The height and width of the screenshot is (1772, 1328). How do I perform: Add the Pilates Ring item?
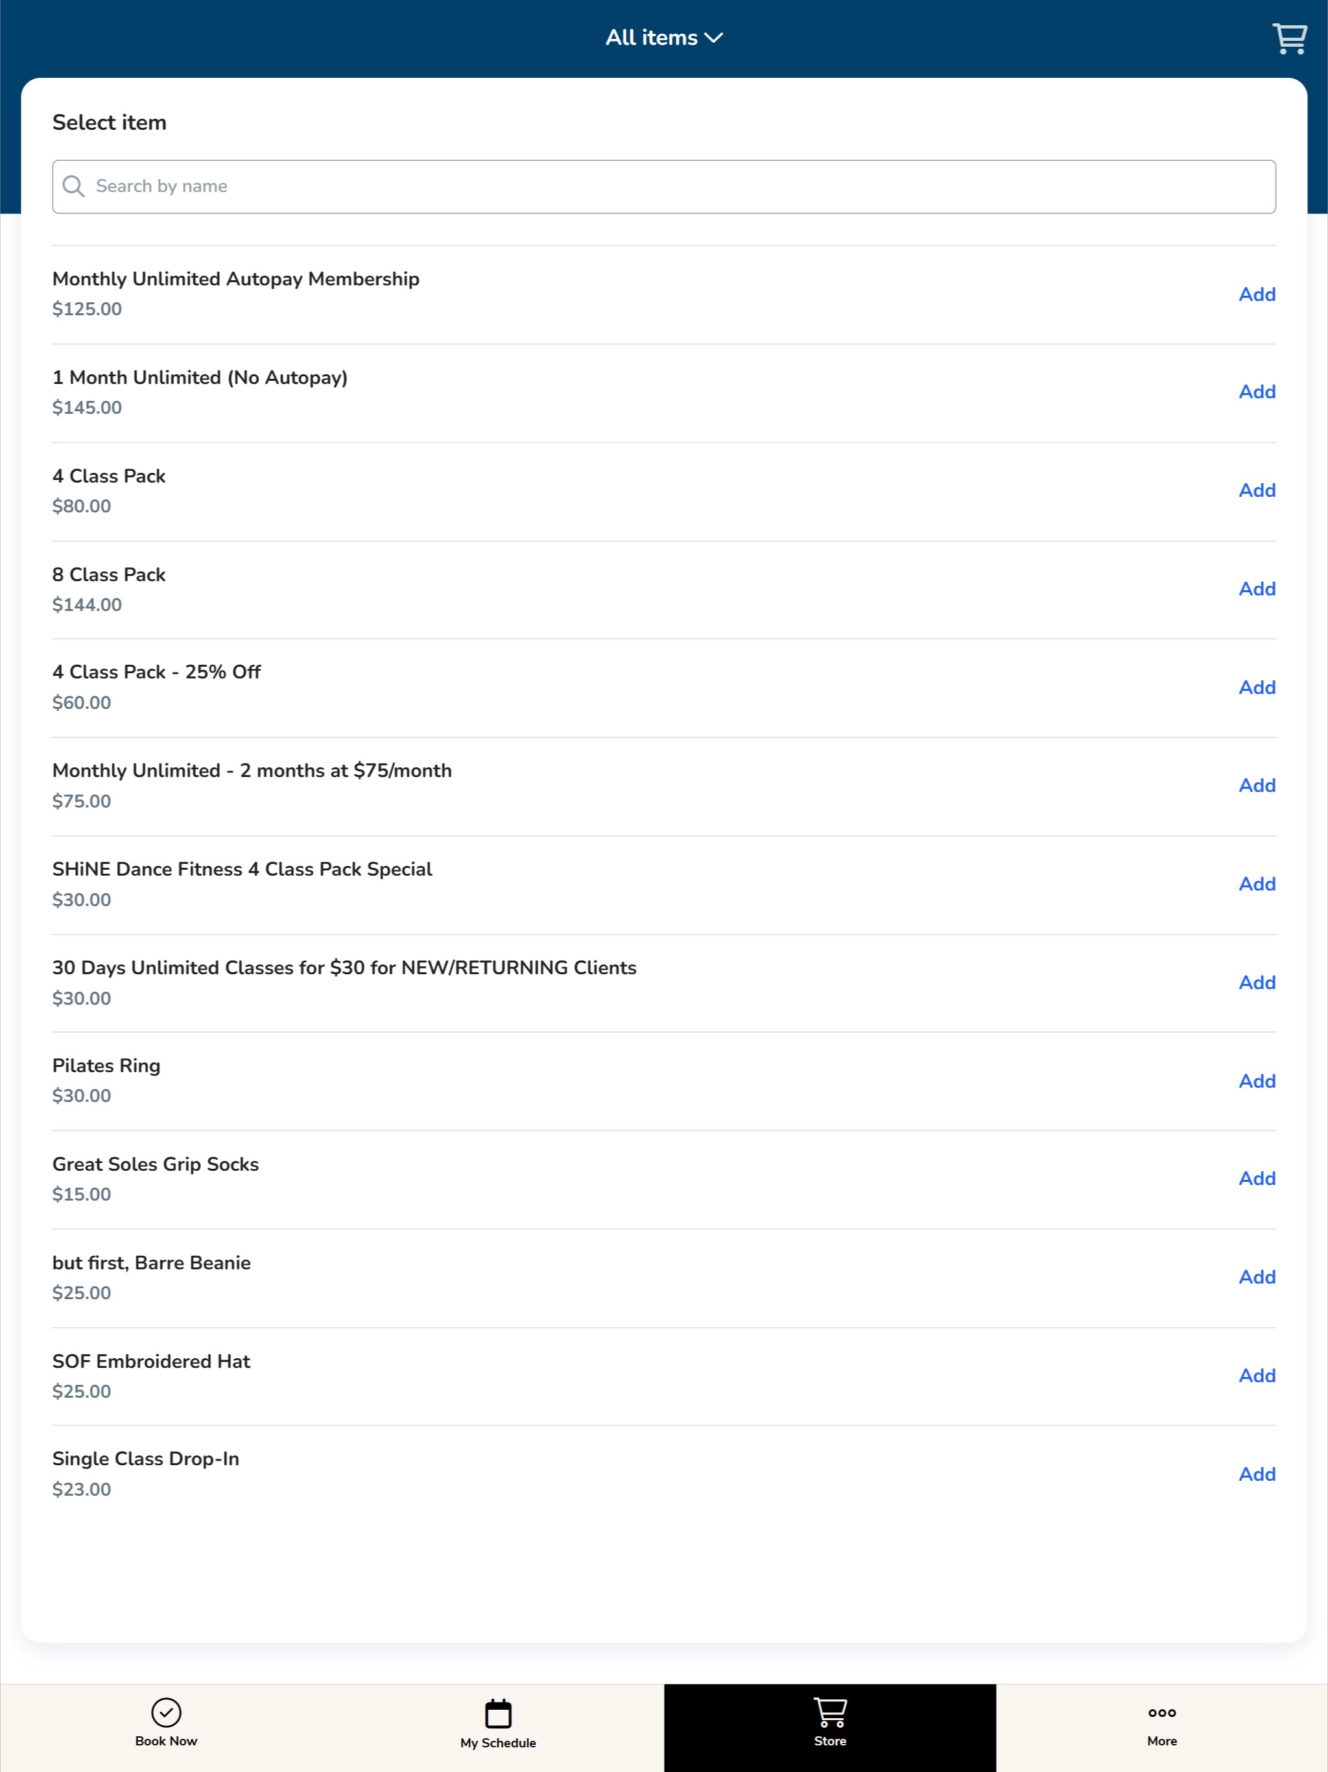tap(1257, 1081)
